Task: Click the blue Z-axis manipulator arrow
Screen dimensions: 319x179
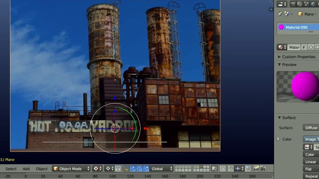Action: pos(115,98)
